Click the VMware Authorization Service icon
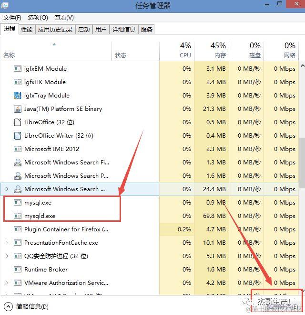Viewport: 305px width, 315px height. click(x=18, y=283)
